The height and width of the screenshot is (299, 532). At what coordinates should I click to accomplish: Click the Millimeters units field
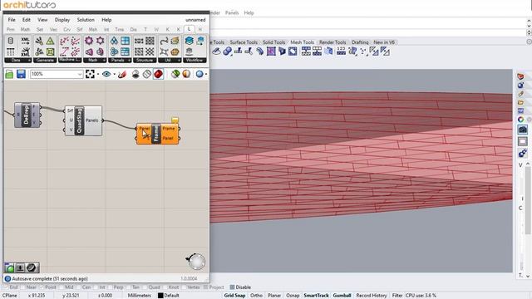(139, 296)
